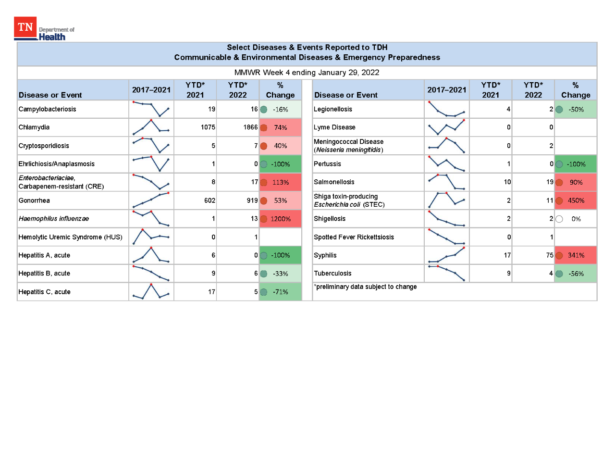This screenshot has width=615, height=475.
Task: Select the 'Hemolytic Uremic Syndrome (HUS)' row label
Action: tap(70, 237)
